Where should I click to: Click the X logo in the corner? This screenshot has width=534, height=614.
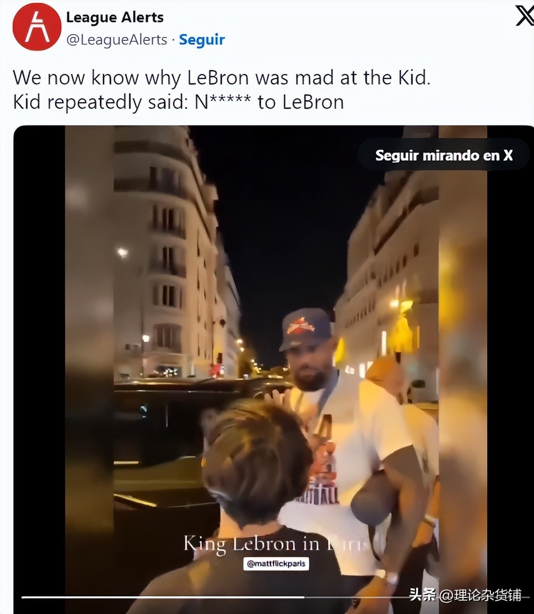point(525,17)
